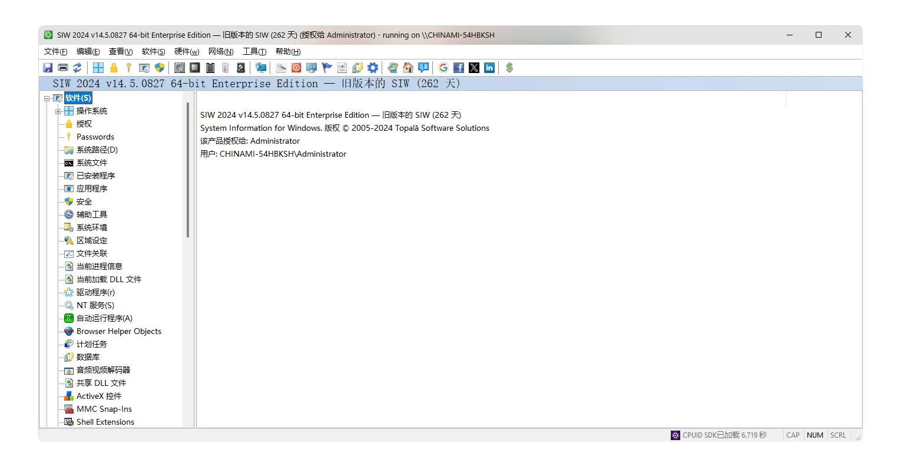The height and width of the screenshot is (476, 904).
Task: Click the thermometer sensors toolbar icon
Action: click(226, 68)
